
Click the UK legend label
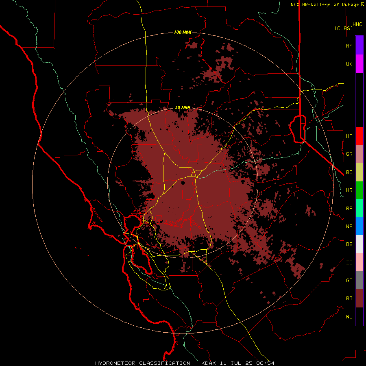(349, 64)
